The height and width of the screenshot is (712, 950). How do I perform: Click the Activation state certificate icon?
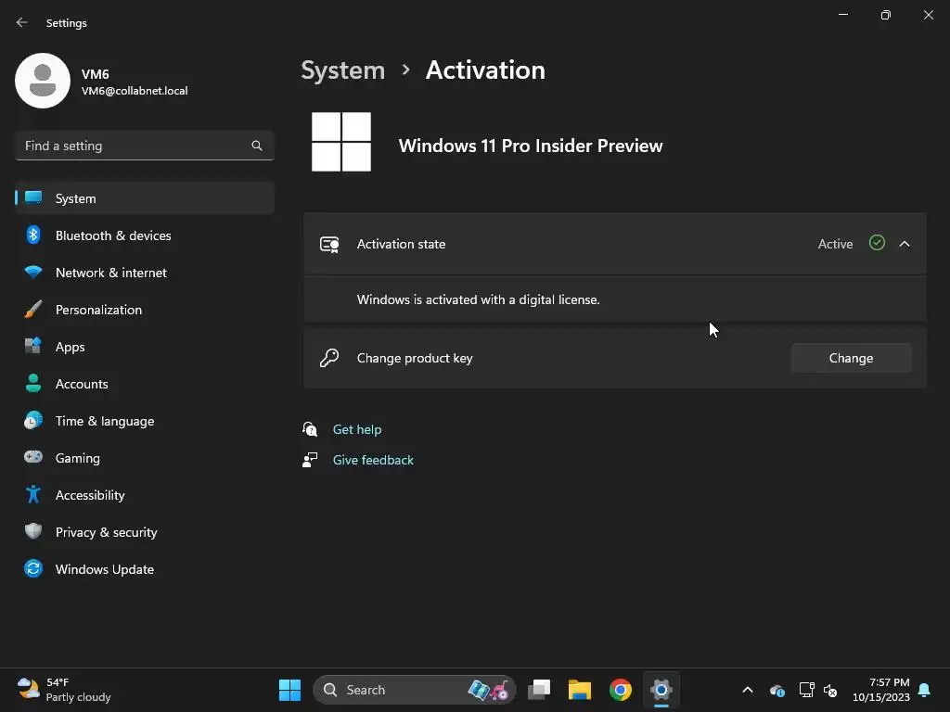[329, 244]
